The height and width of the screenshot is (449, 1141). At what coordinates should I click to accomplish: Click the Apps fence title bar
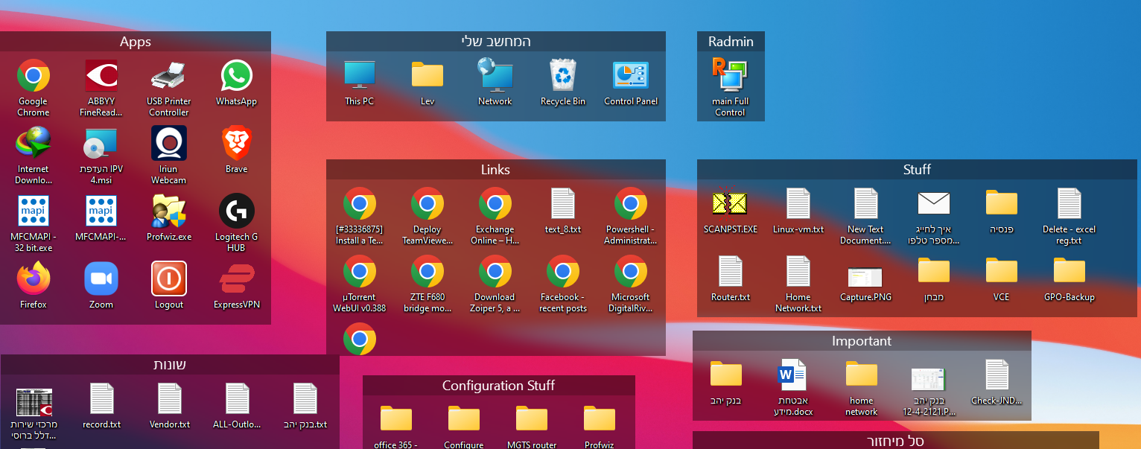point(136,42)
